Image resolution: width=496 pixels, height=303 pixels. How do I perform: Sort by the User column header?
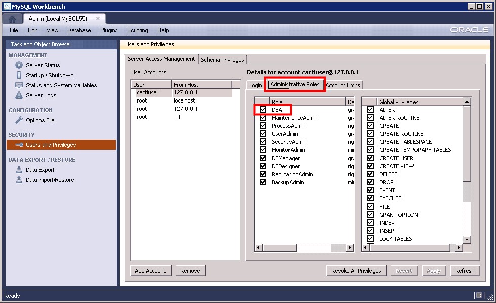[x=151, y=85]
